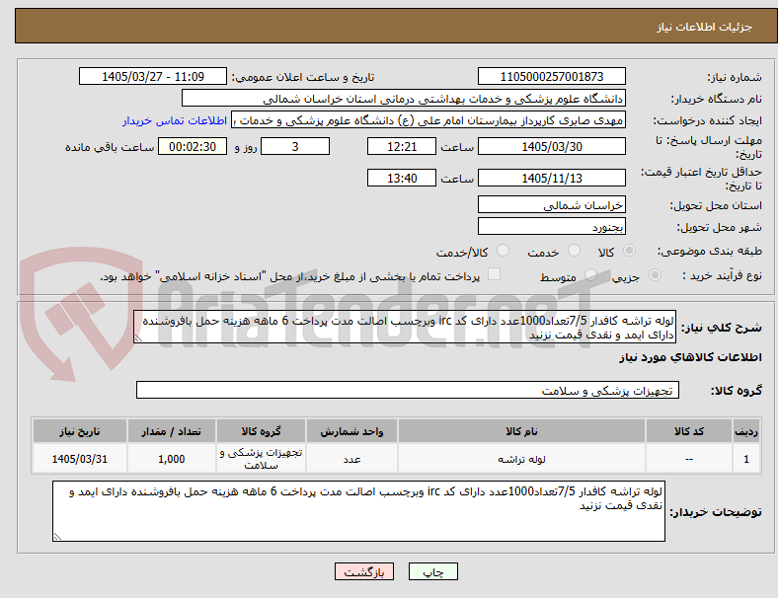Click the request creator field مهدی صابری
The image size is (778, 598).
click(x=428, y=120)
